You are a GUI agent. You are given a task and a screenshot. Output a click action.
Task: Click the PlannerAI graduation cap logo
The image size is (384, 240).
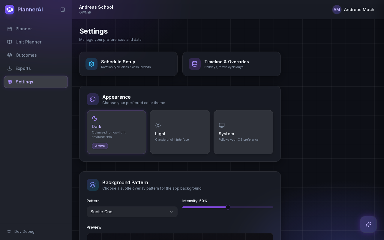click(10, 10)
